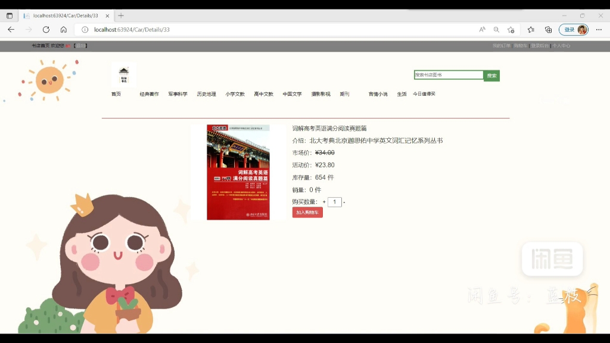Click the 加入购物车 add to cart button

(x=307, y=212)
